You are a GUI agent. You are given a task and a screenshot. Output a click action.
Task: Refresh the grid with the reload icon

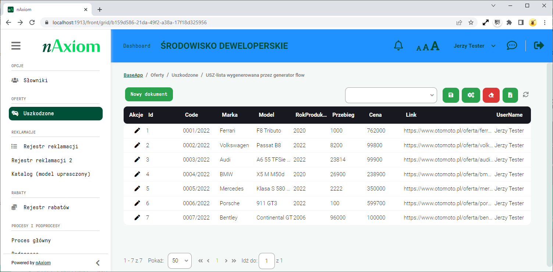click(x=526, y=95)
